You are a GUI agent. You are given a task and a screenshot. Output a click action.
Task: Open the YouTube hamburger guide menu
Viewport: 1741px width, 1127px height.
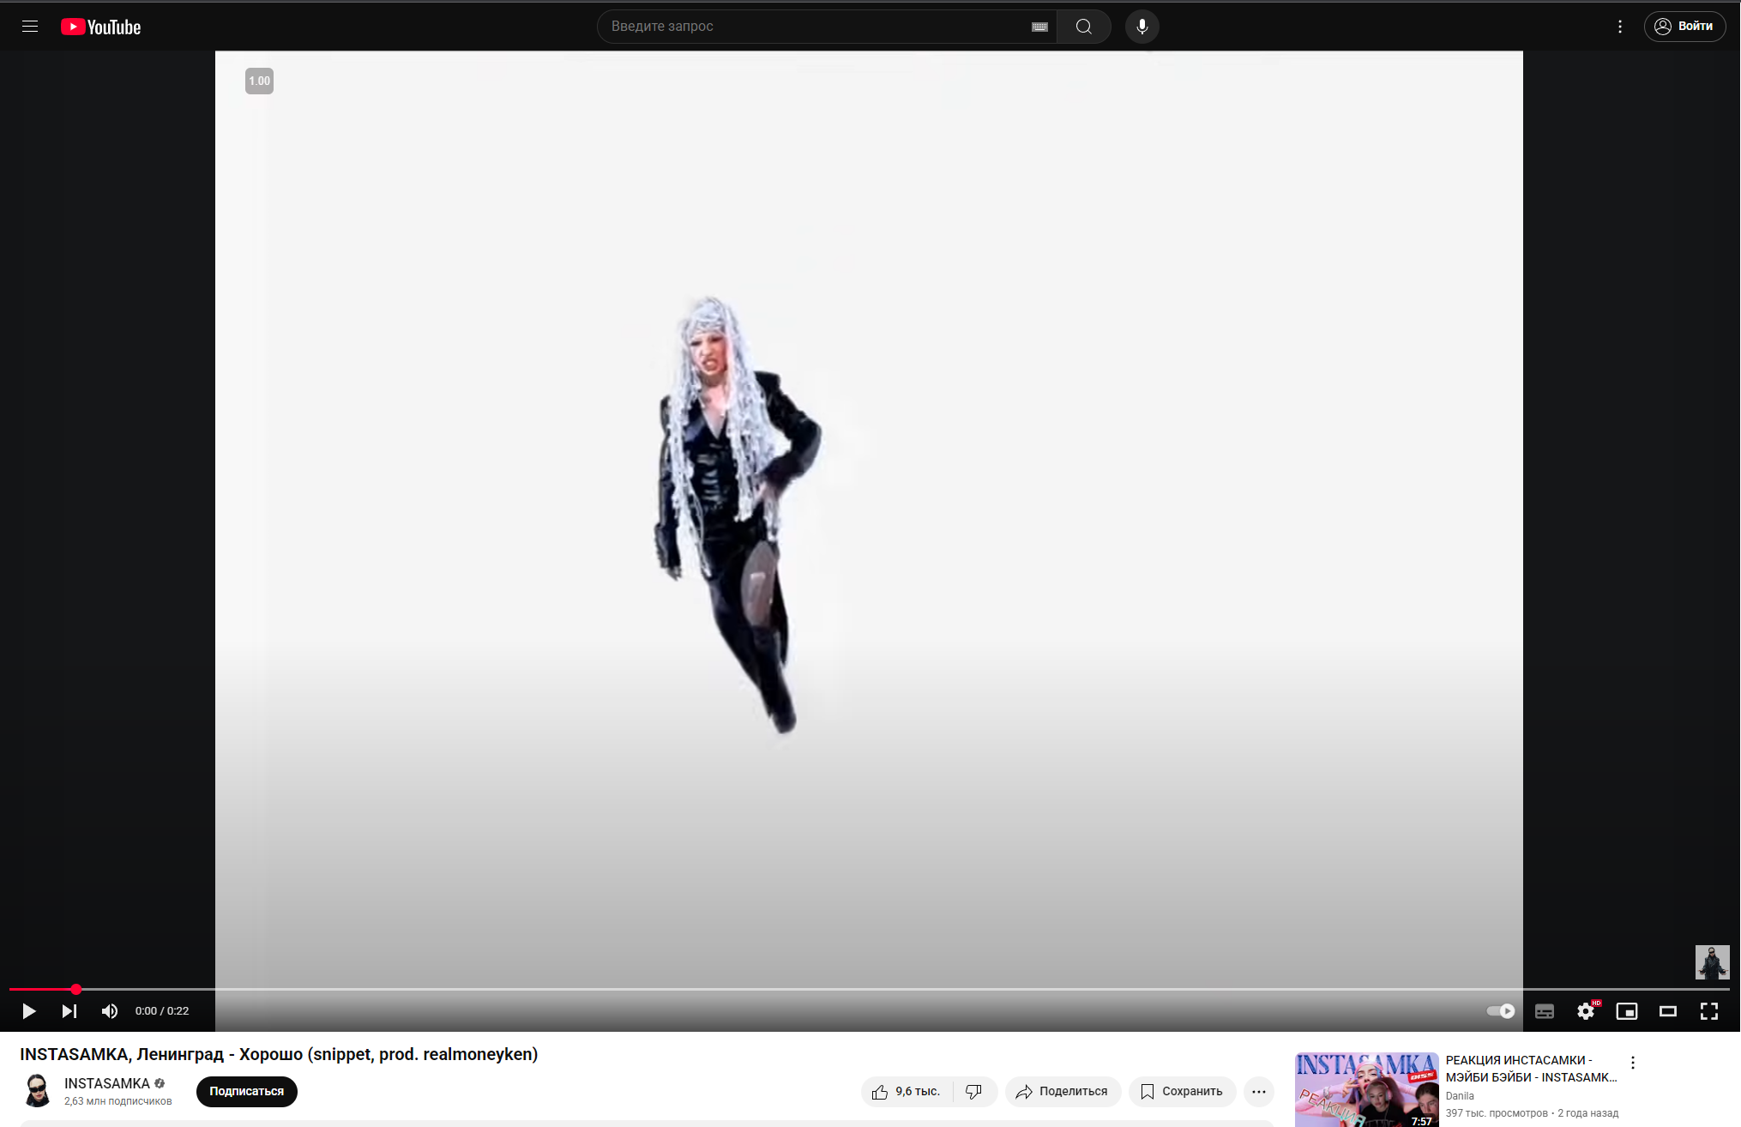point(30,27)
